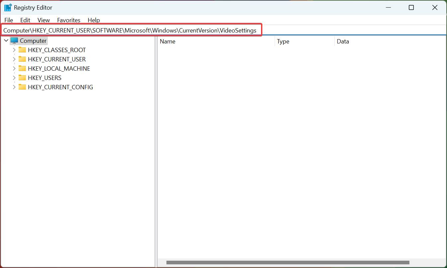Close the Registry Editor window
Viewport: 447px width, 268px height.
(435, 8)
